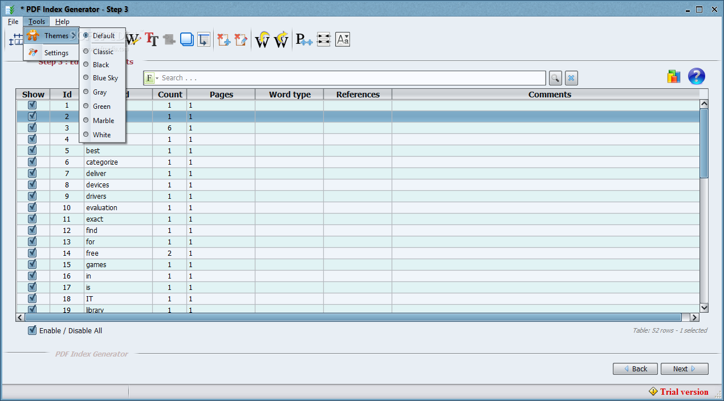Screen dimensions: 724x401
Task: Click the yellow Trial version warning icon
Action: point(653,391)
